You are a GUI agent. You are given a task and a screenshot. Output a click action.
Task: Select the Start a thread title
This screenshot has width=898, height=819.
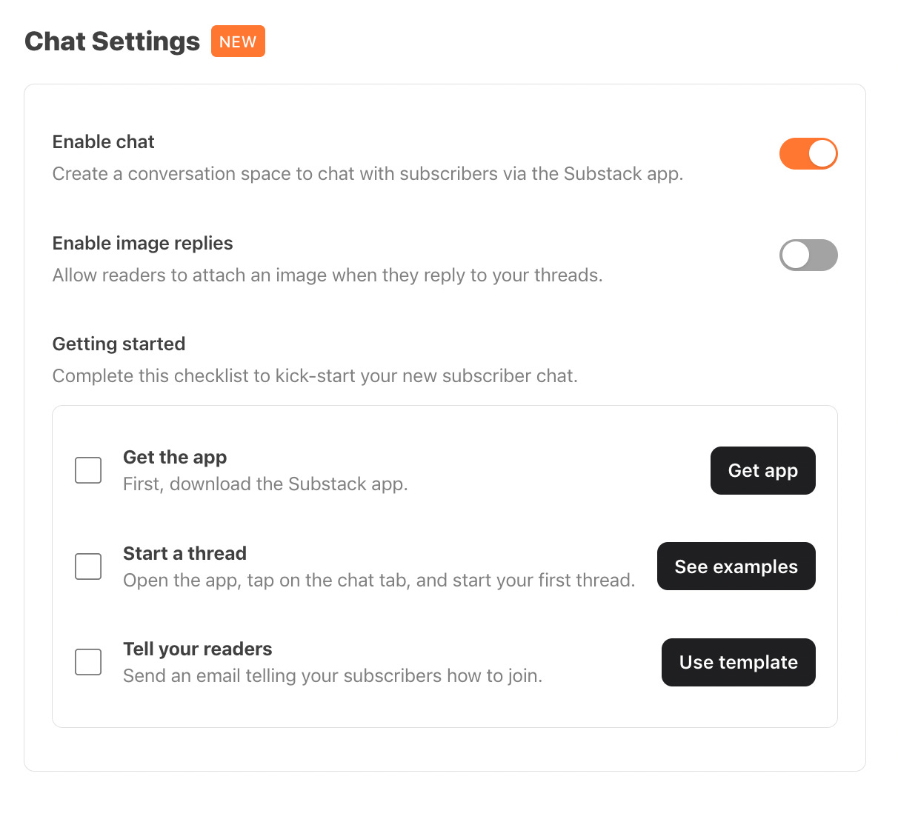[184, 553]
